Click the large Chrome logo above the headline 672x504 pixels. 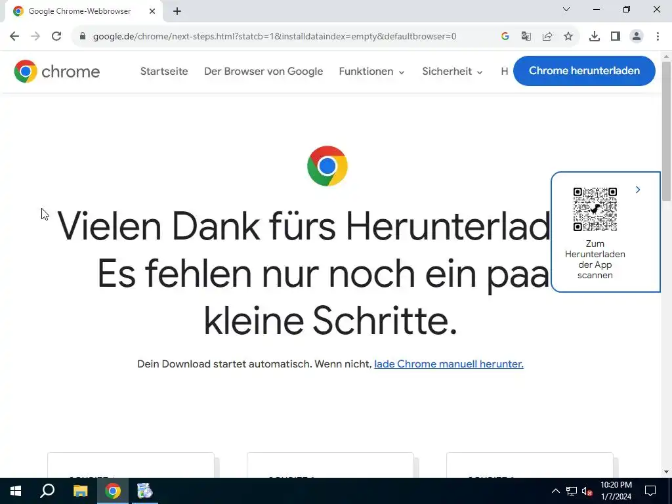[327, 166]
